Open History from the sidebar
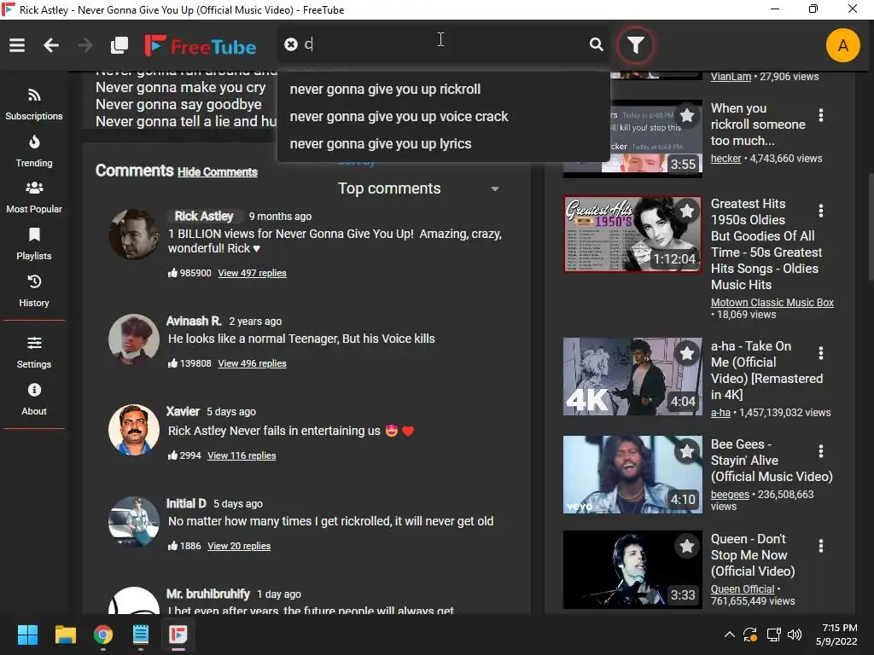The image size is (874, 655). [x=34, y=291]
